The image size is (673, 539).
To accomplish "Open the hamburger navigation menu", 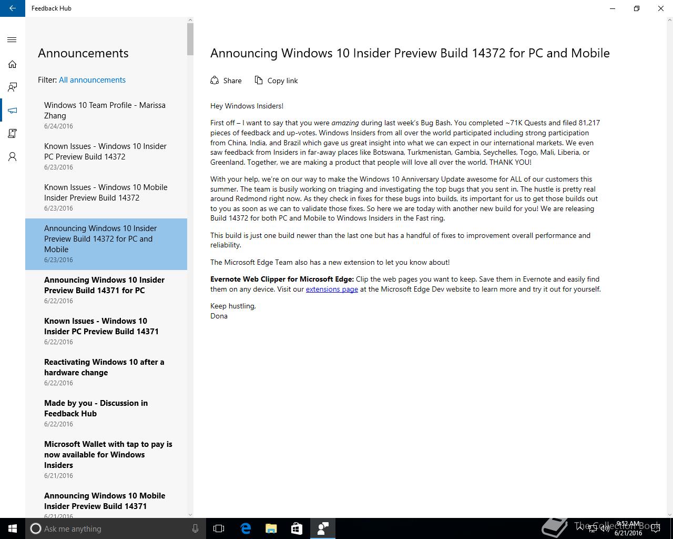I will point(13,40).
